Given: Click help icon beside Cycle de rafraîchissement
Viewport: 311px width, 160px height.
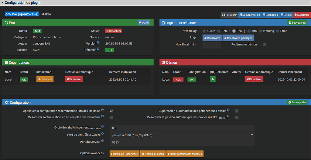Looking at the screenshot, I should pyautogui.click(x=102, y=127).
